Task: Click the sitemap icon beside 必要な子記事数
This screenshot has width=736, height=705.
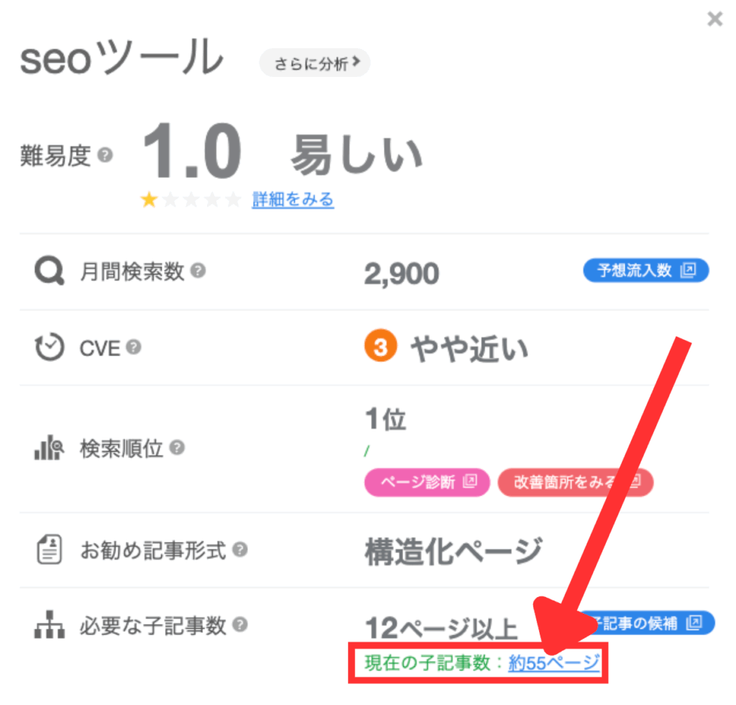Action: click(x=48, y=626)
